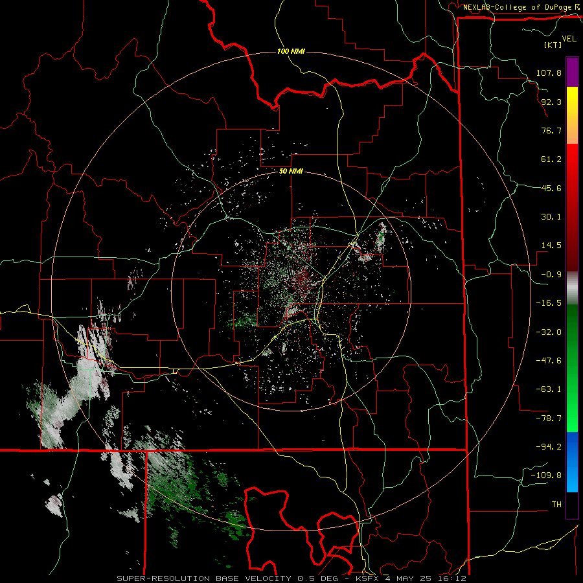Image resolution: width=583 pixels, height=583 pixels.
Task: Click the [KT] units label
Action: pos(553,45)
